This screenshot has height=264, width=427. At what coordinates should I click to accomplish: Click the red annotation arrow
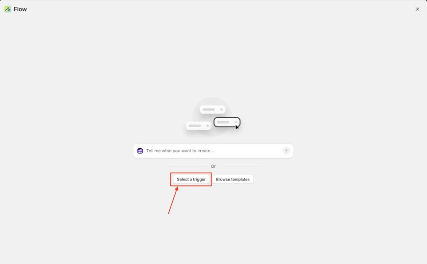point(173,200)
